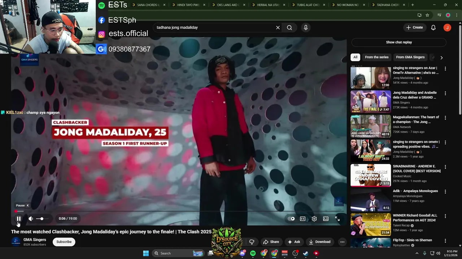The height and width of the screenshot is (259, 462).
Task: Clear the YouTube search box text
Action: [x=278, y=28]
